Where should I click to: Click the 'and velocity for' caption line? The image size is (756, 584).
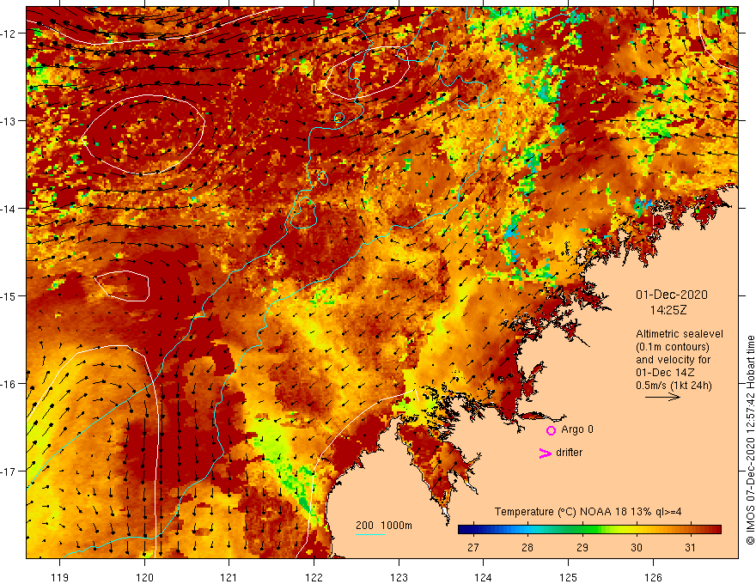coord(673,360)
